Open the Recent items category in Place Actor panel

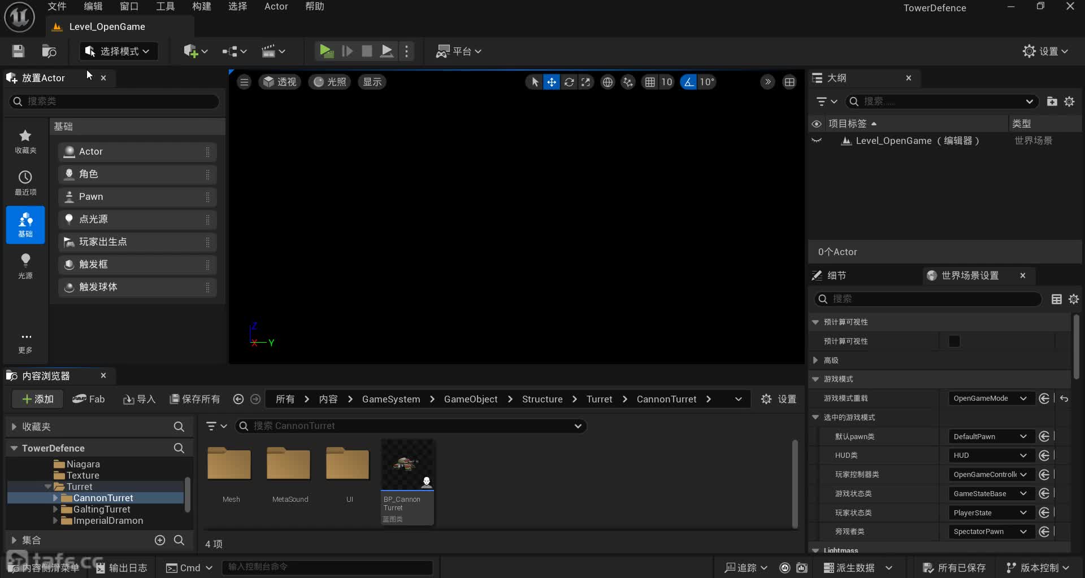point(25,183)
